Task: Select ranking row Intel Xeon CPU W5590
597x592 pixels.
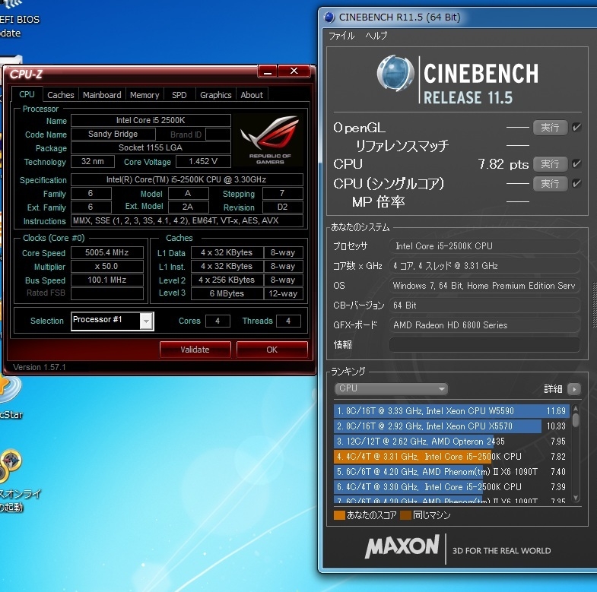Action: 452,411
